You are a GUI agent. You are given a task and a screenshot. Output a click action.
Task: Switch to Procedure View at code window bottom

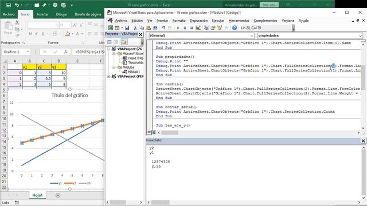pyautogui.click(x=149, y=132)
